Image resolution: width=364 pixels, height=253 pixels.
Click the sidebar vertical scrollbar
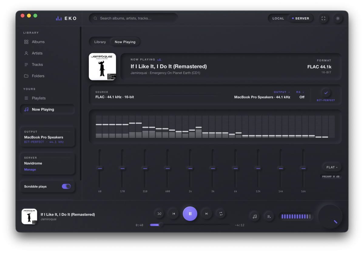click(80, 103)
